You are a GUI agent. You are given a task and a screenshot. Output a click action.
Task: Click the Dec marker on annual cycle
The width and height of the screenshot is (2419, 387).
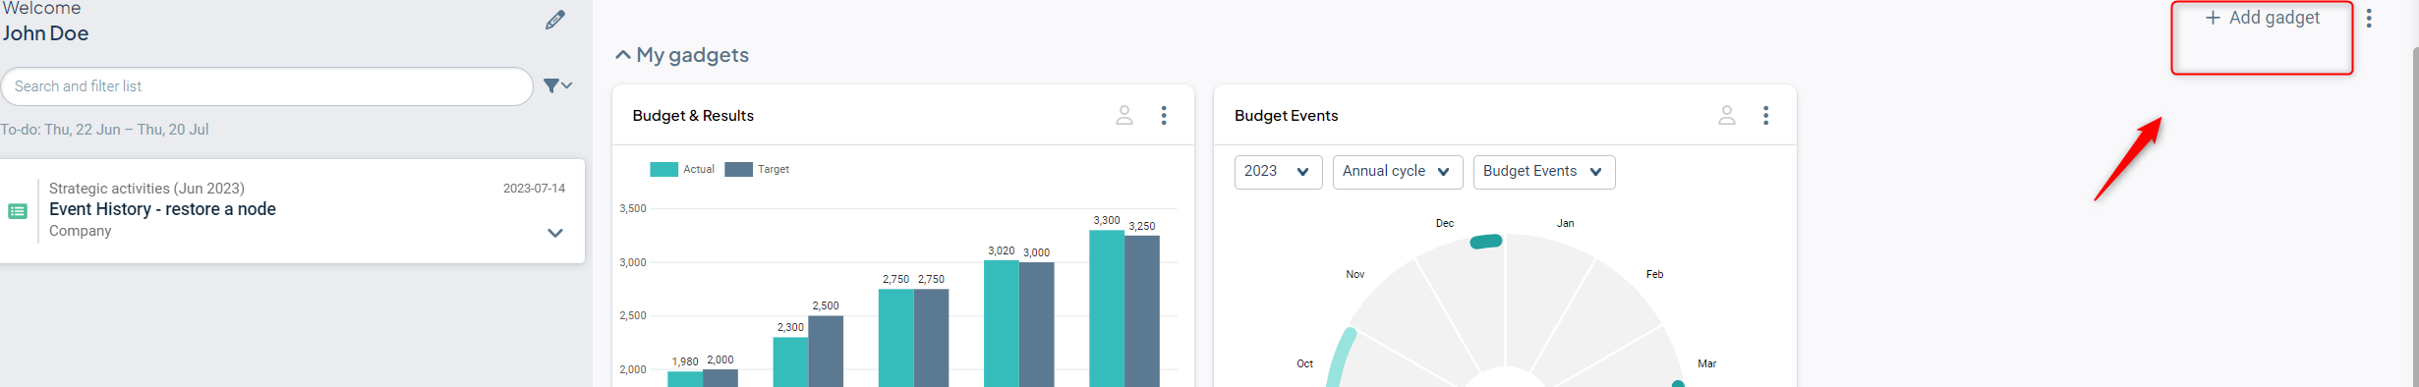pos(1486,242)
